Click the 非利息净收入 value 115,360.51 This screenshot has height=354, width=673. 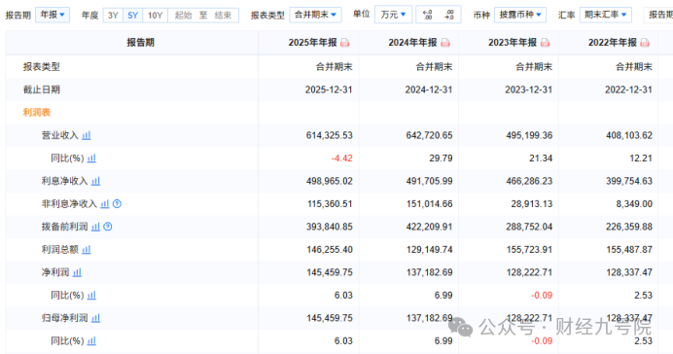[330, 204]
